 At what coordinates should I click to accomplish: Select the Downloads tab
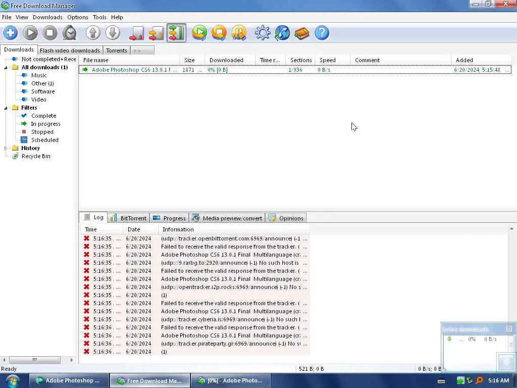19,50
